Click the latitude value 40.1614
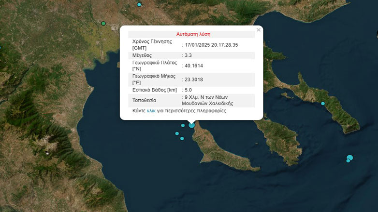This screenshot has width=378, height=212. coord(194,66)
